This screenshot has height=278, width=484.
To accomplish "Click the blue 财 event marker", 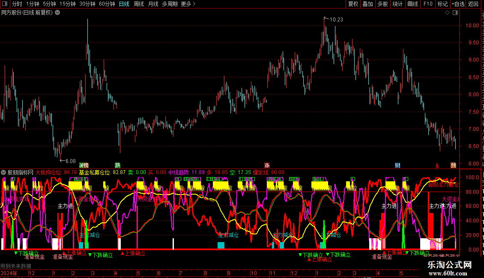I will tap(397, 166).
